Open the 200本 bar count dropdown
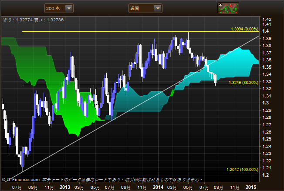Screen dimensions: 284x191 click(59, 8)
